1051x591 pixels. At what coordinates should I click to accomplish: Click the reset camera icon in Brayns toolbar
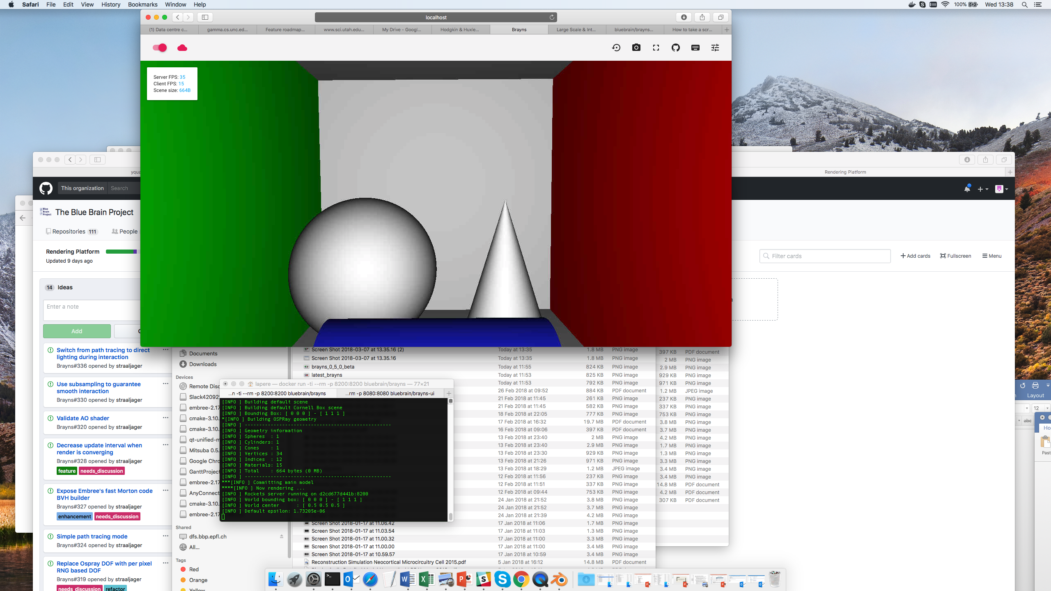click(616, 48)
